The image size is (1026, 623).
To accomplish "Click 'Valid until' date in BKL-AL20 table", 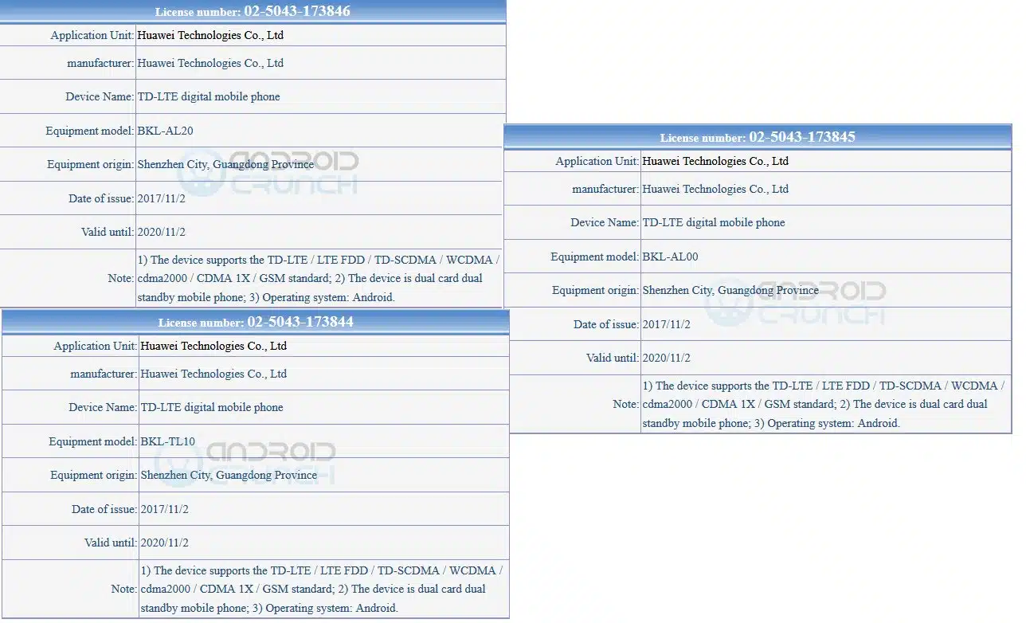I will coord(162,232).
